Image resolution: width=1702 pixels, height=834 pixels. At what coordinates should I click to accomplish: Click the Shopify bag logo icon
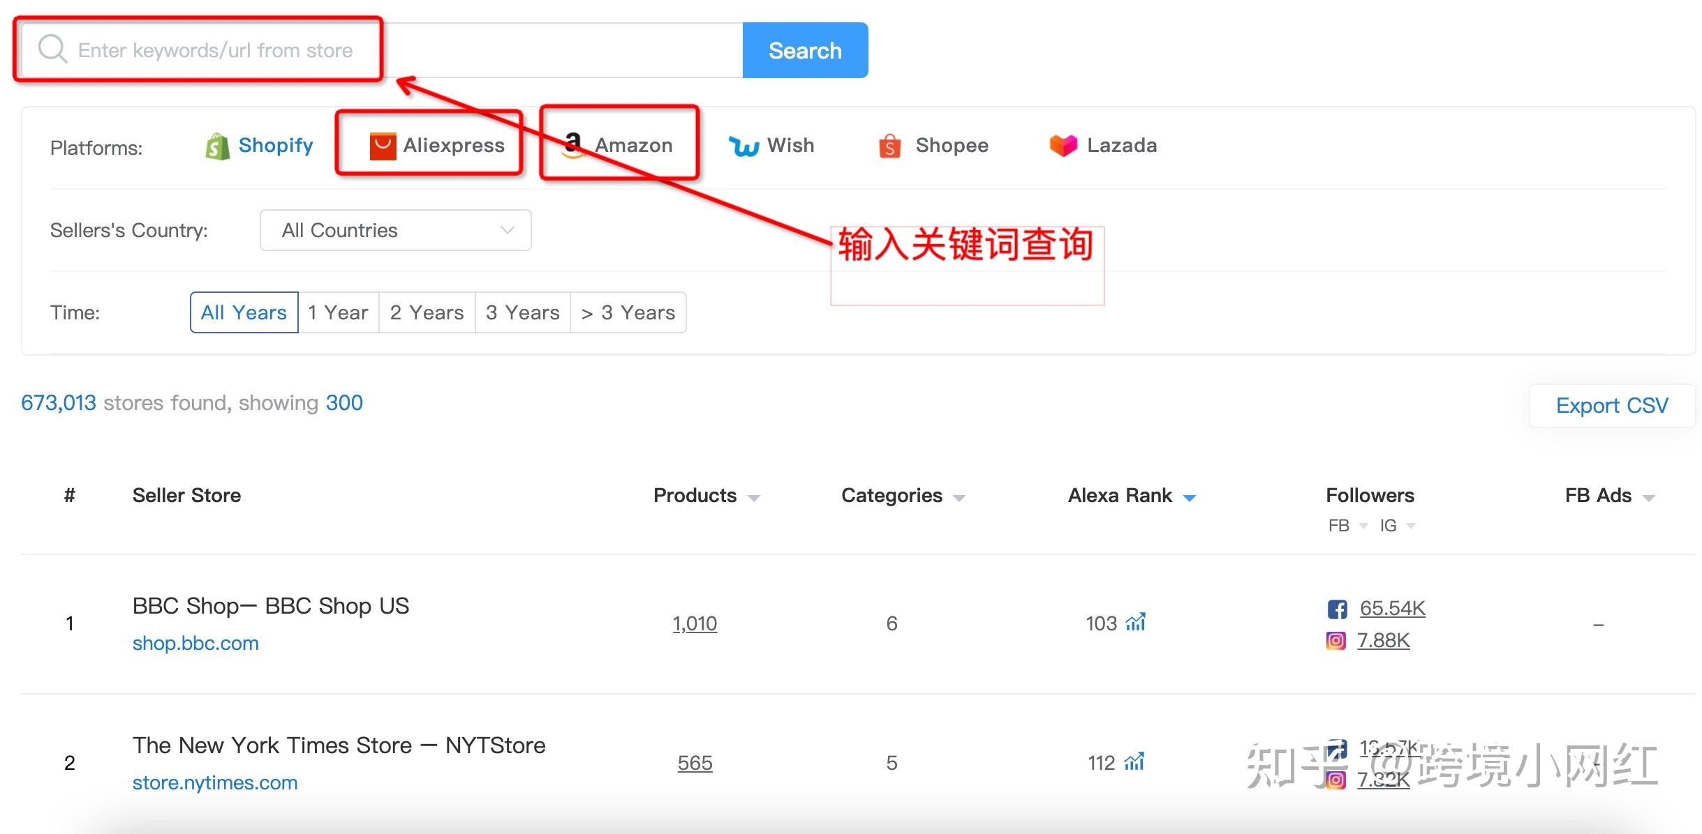(217, 146)
